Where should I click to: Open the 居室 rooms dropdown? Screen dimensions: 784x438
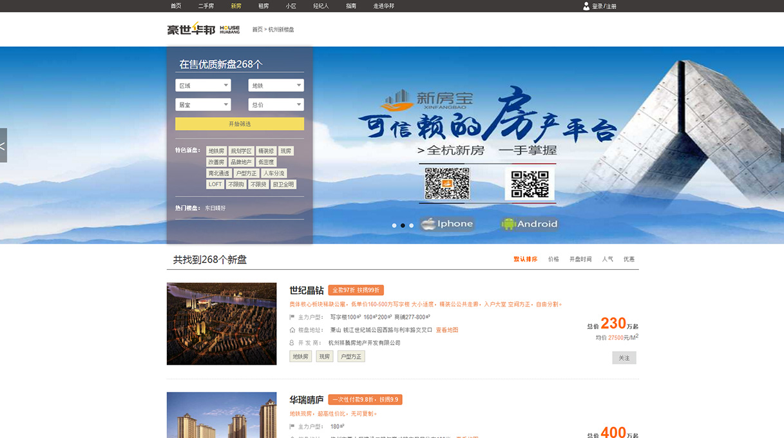(203, 105)
